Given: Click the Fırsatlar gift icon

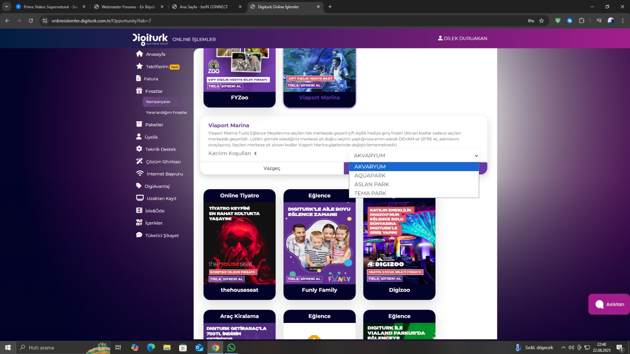Looking at the screenshot, I should (x=139, y=91).
